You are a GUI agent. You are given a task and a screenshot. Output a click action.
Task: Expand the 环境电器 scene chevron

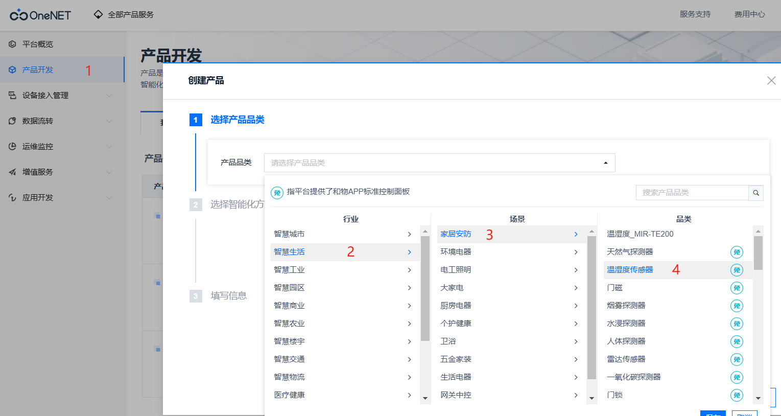click(576, 252)
